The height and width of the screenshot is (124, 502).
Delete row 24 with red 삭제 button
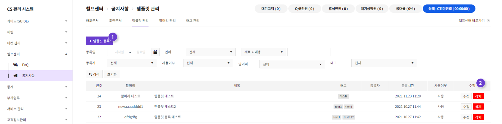[x=478, y=96]
